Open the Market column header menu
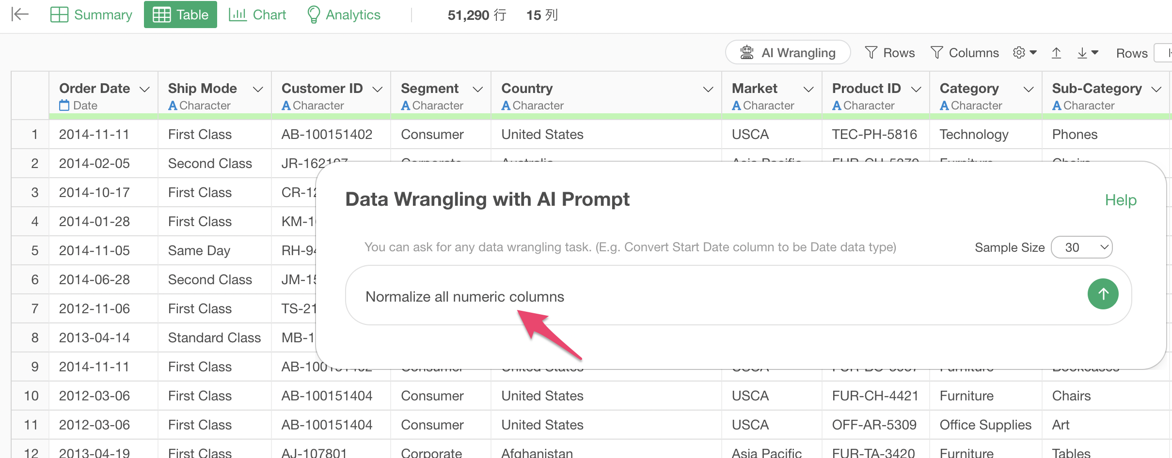 (808, 89)
